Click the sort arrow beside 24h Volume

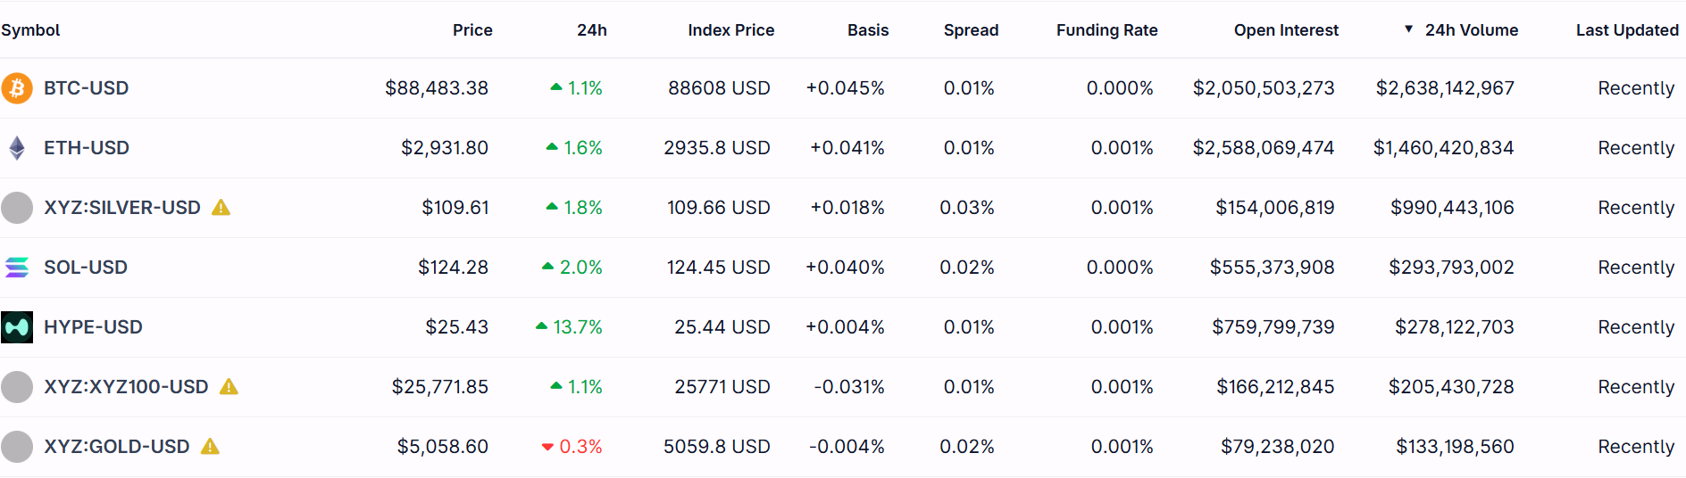point(1408,29)
